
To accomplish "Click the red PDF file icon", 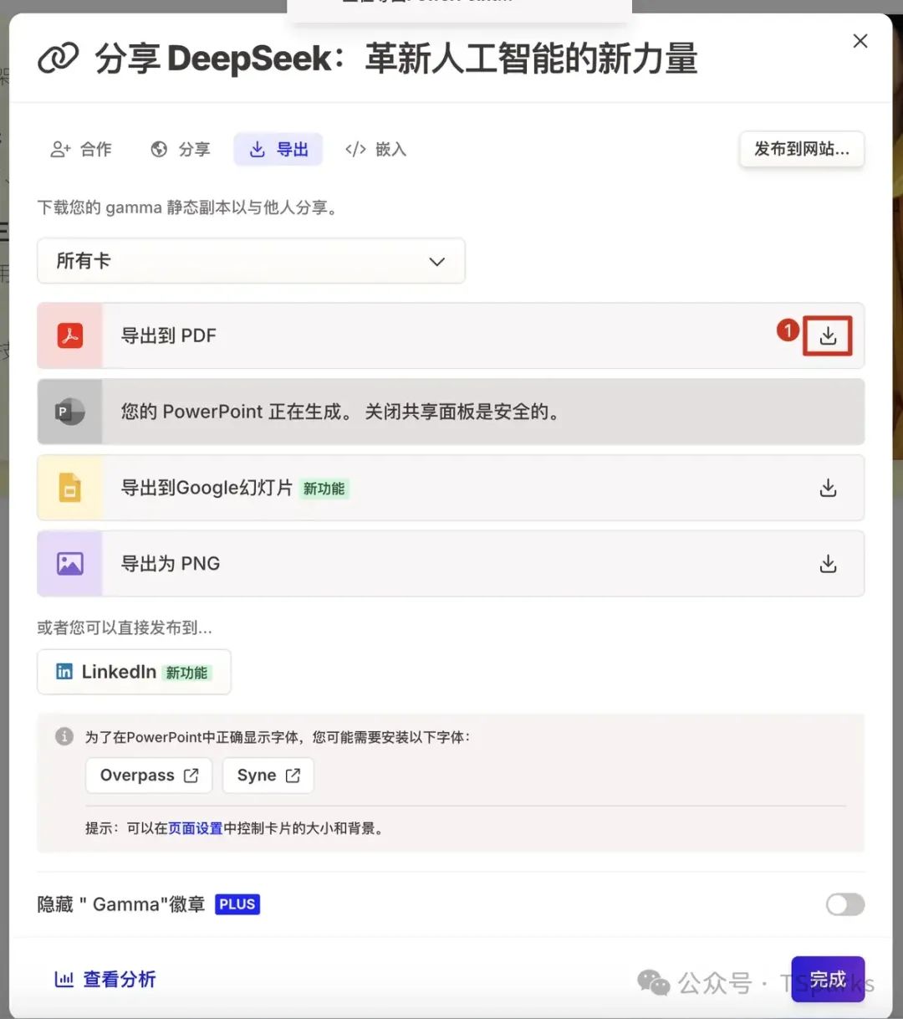I will pos(70,335).
